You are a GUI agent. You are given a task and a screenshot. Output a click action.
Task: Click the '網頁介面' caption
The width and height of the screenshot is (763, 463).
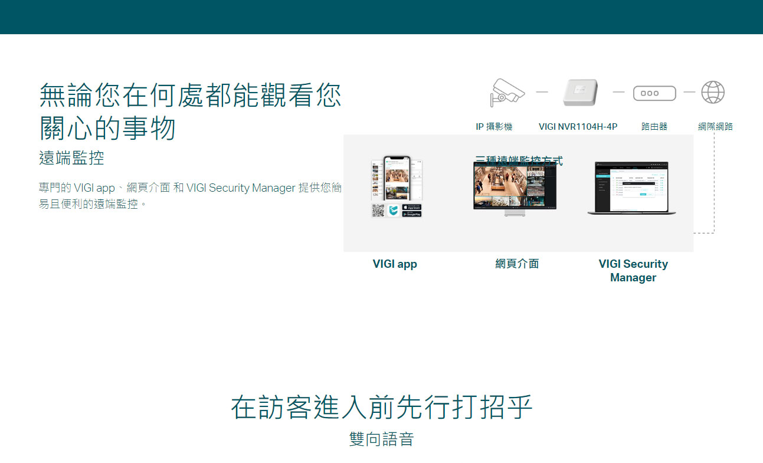click(517, 264)
